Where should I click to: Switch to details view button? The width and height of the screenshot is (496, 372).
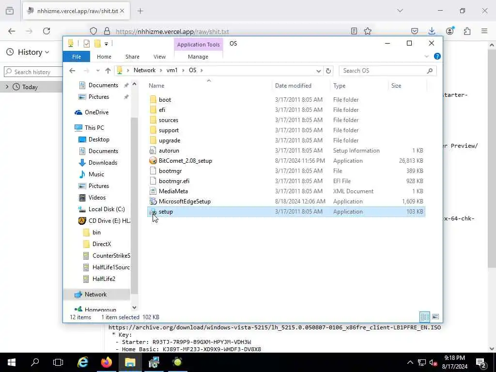[425, 317]
